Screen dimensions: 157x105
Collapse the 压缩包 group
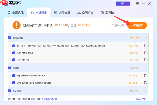(x=146, y=68)
